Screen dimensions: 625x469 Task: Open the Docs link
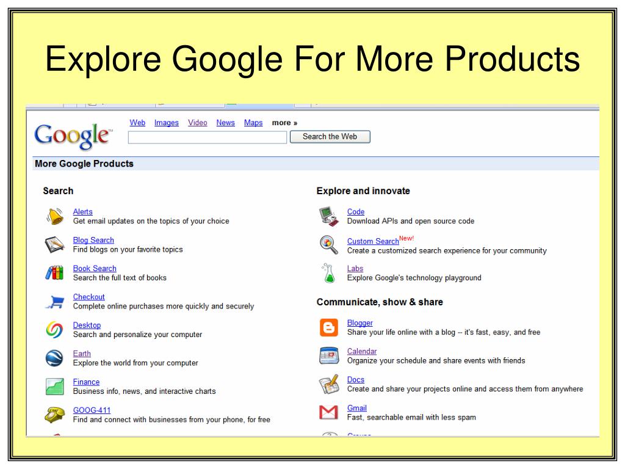tap(356, 380)
